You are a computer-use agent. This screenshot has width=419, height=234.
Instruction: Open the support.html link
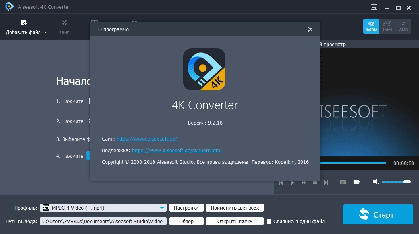(176, 150)
